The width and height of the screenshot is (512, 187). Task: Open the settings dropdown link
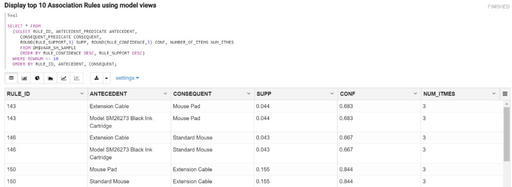point(128,78)
